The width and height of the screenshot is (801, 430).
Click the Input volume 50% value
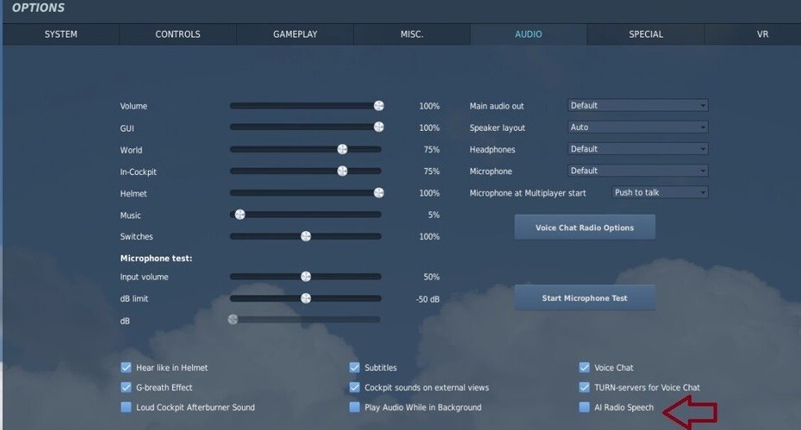(432, 277)
